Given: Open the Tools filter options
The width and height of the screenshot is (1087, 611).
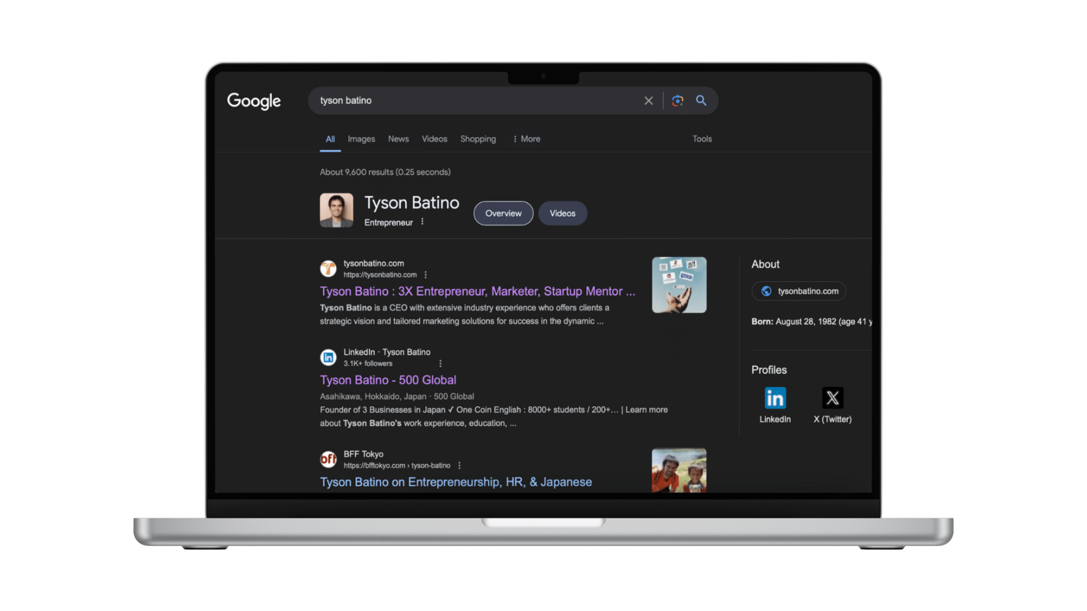Looking at the screenshot, I should (x=702, y=139).
